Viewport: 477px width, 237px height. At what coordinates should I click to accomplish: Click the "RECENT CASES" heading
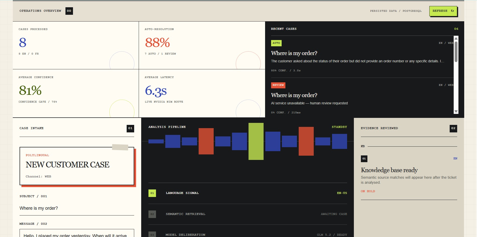pos(284,29)
